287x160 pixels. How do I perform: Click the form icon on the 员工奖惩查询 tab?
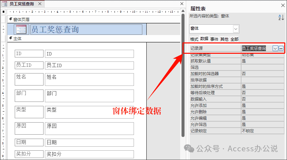[5, 4]
